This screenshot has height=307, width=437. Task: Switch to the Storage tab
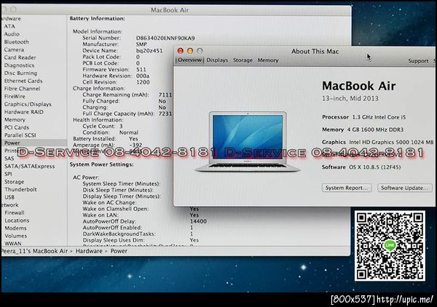point(243,60)
